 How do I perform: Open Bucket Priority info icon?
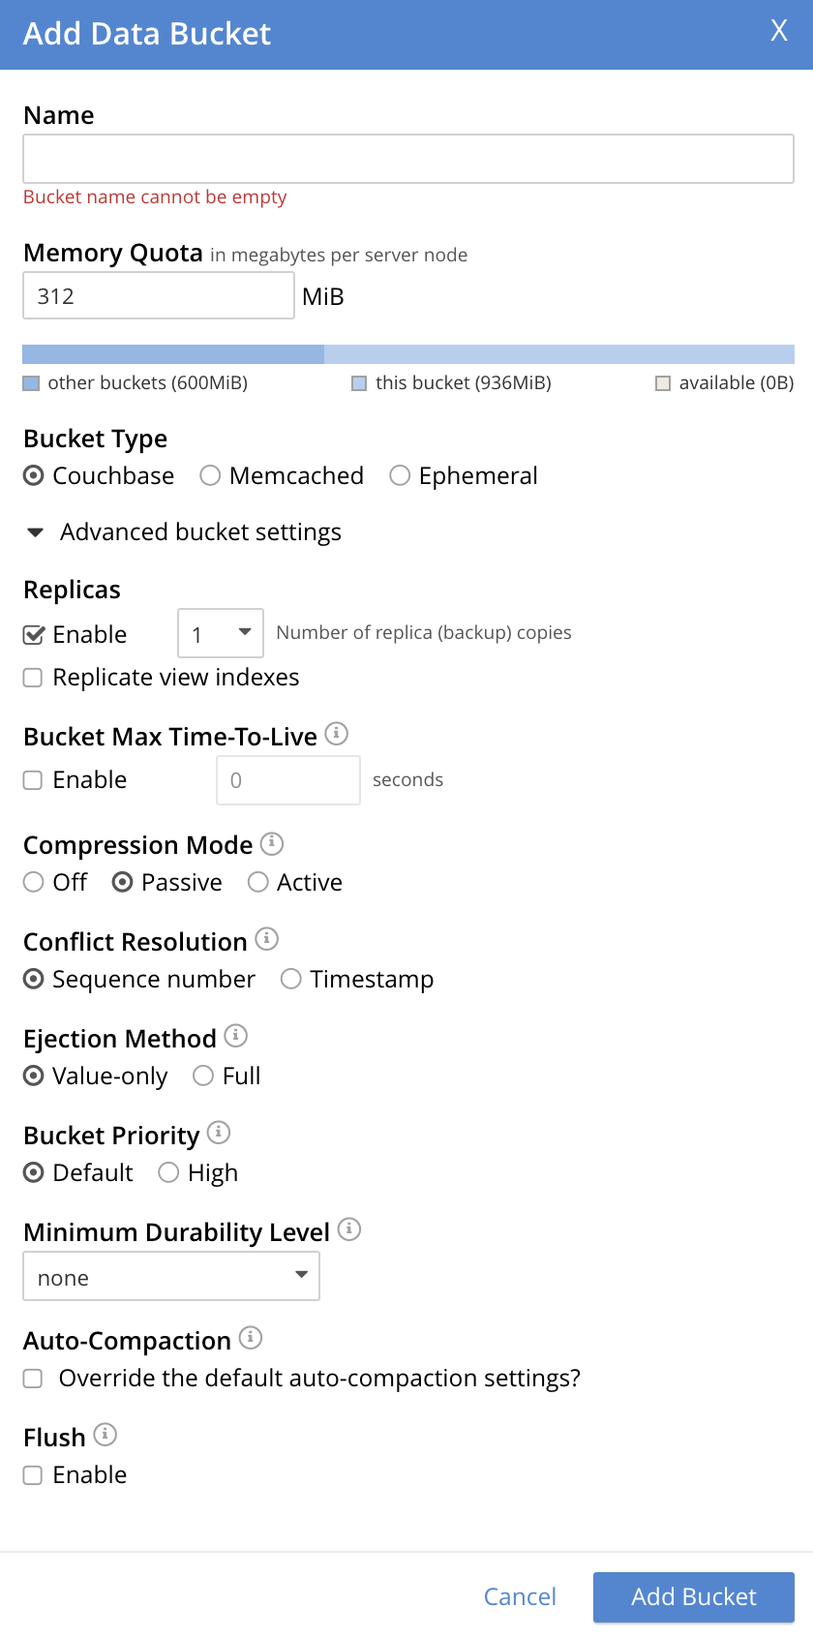click(x=219, y=1132)
